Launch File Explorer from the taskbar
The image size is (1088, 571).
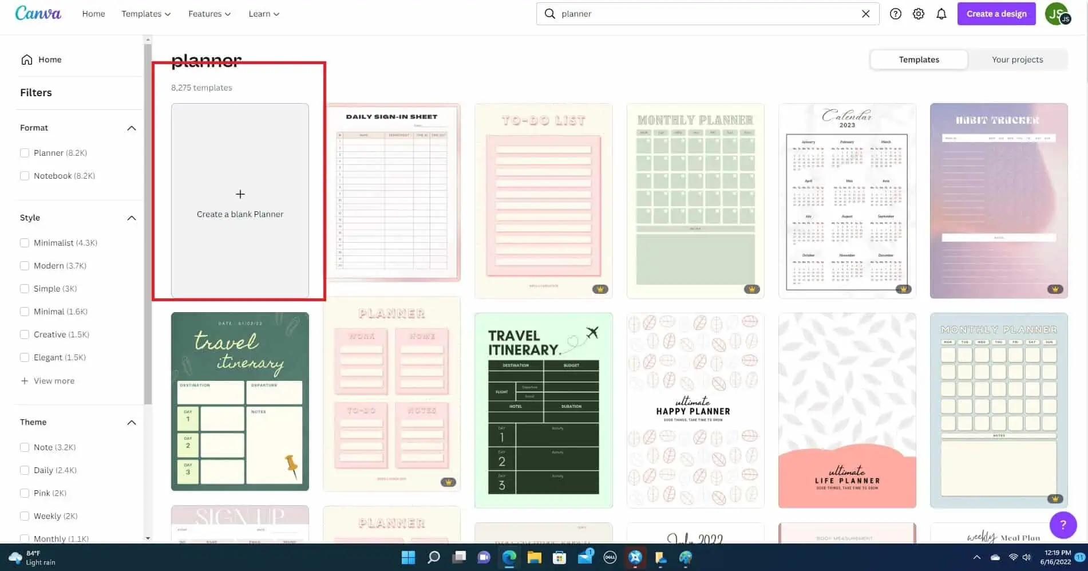click(x=534, y=557)
